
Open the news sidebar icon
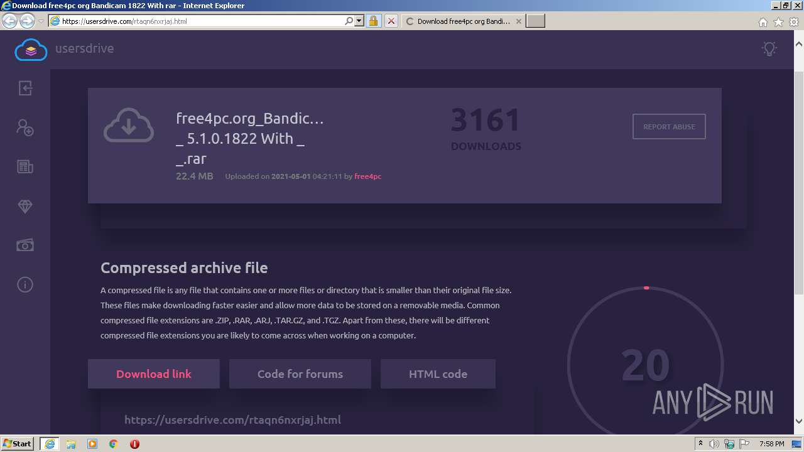(x=25, y=167)
